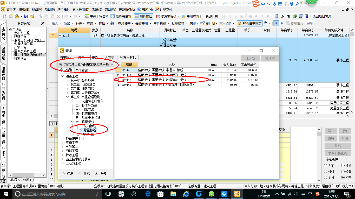Click 材料价格查询 button
Viewport: 355px width, 199px height.
tap(338, 153)
